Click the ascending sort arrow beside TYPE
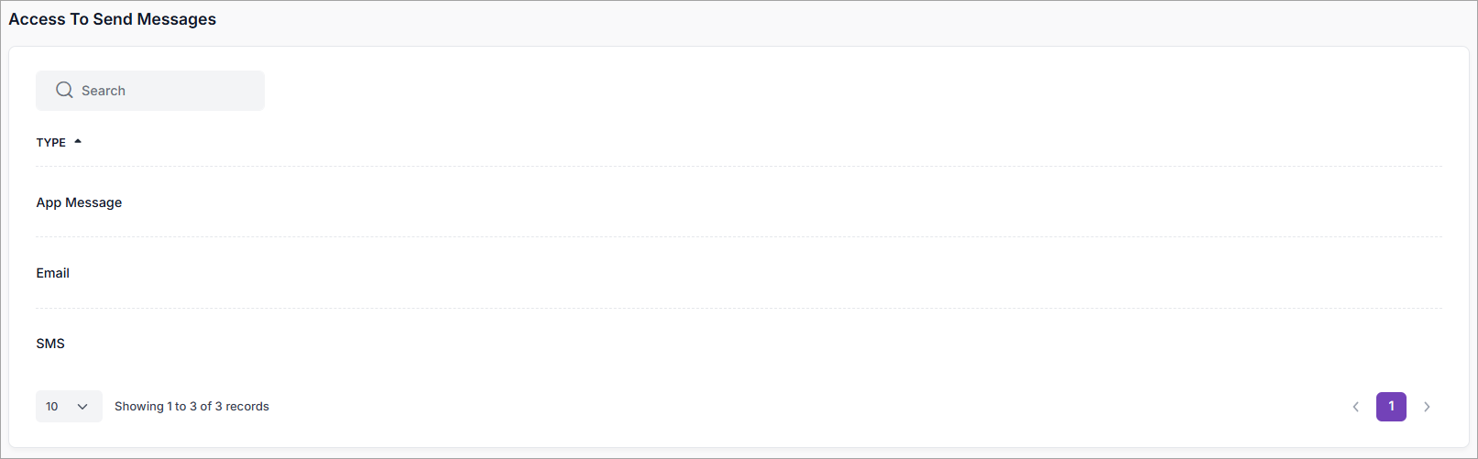 pyautogui.click(x=78, y=141)
